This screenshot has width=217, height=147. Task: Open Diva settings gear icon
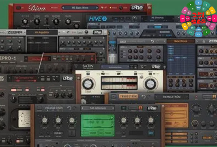(149, 8)
